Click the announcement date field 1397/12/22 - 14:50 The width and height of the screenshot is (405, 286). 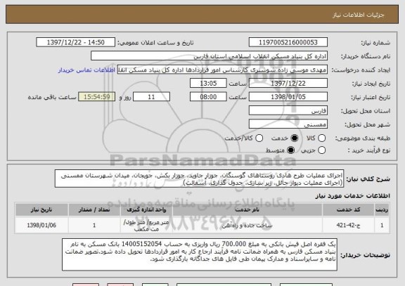point(76,42)
